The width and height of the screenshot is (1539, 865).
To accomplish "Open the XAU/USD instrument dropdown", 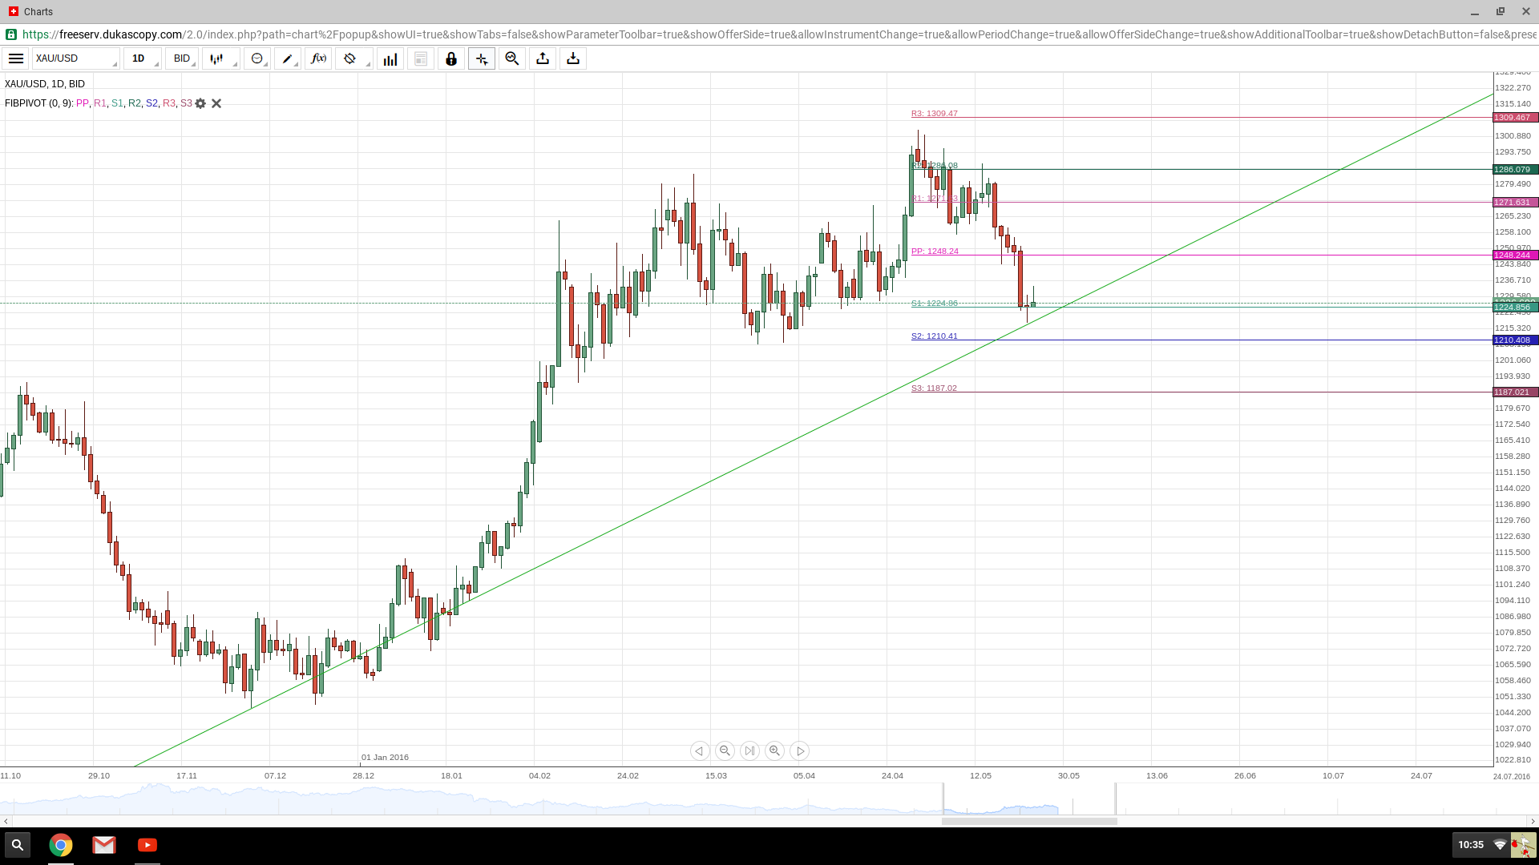I will [75, 58].
